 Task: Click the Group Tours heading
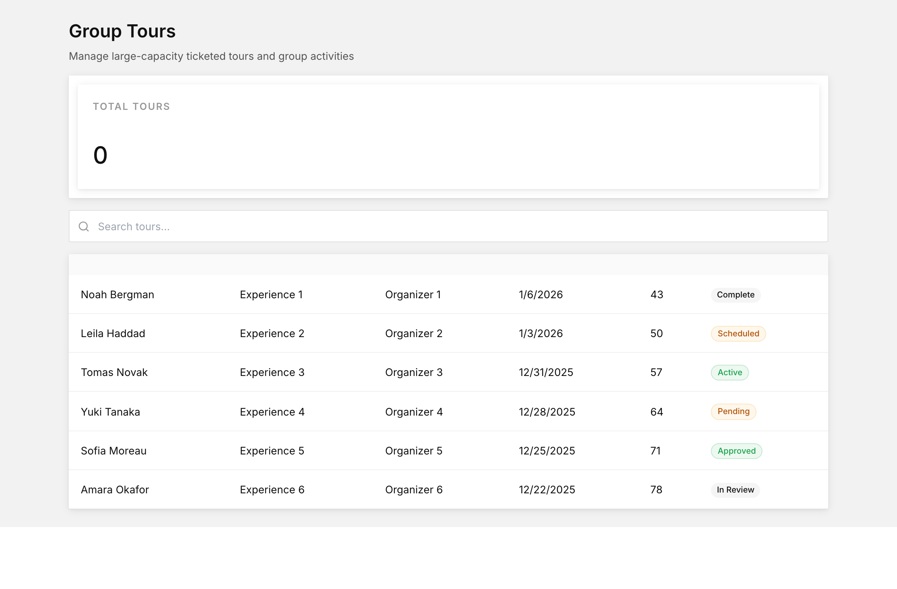point(122,31)
